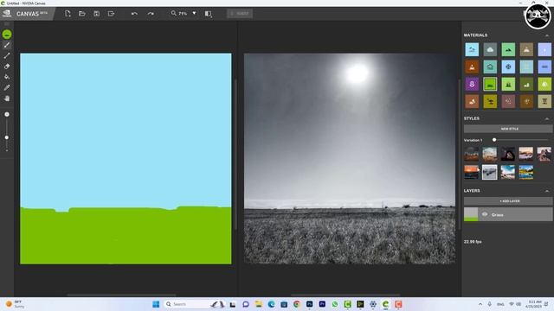
Task: Open the Windows Start menu
Action: pyautogui.click(x=156, y=304)
